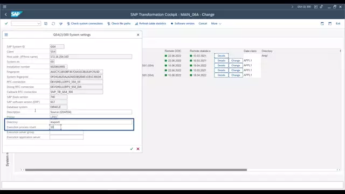
Task: Click the layout icon next to Exit
Action: 330,24
